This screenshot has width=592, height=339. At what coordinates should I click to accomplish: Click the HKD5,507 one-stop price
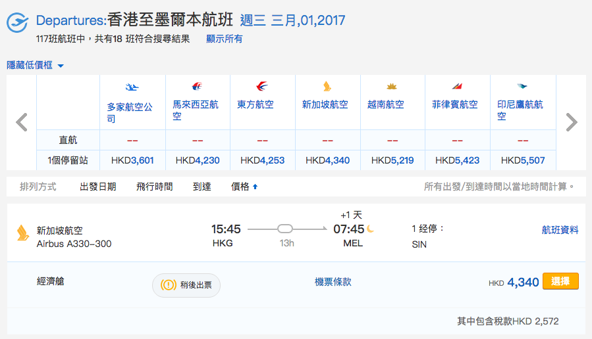(523, 160)
